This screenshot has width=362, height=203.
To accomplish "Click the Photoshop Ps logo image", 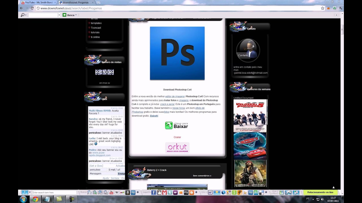I will point(177,53).
